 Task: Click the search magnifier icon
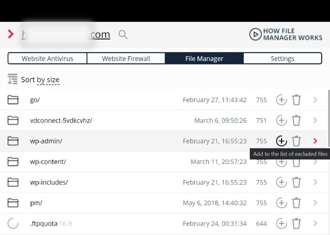123,34
